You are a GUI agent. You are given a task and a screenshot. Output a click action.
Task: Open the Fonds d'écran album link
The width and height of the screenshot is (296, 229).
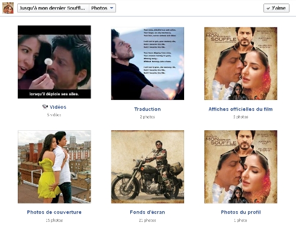point(147,212)
